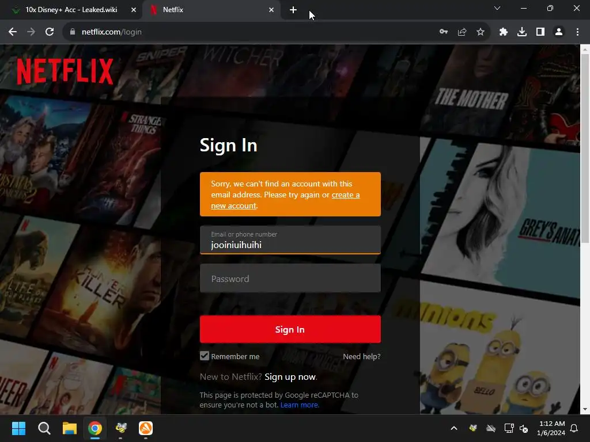Open the notifications bell icon
The height and width of the screenshot is (442, 590).
coord(574,428)
